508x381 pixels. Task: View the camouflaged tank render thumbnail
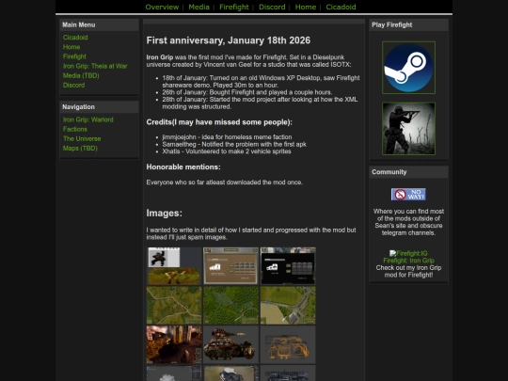230,344
